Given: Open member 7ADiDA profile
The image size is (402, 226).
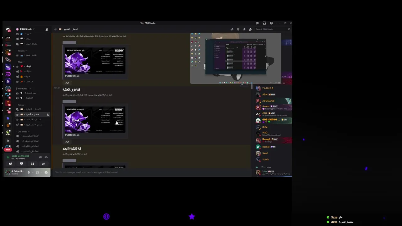Looking at the screenshot, I should 273,88.
